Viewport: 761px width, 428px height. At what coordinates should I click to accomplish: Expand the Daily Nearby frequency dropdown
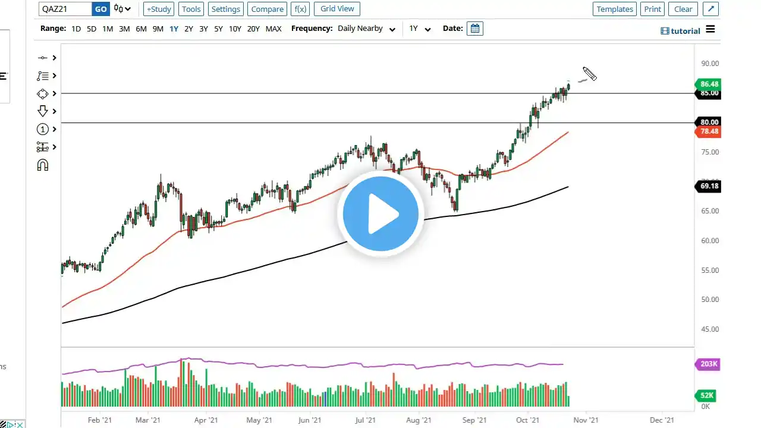click(366, 29)
